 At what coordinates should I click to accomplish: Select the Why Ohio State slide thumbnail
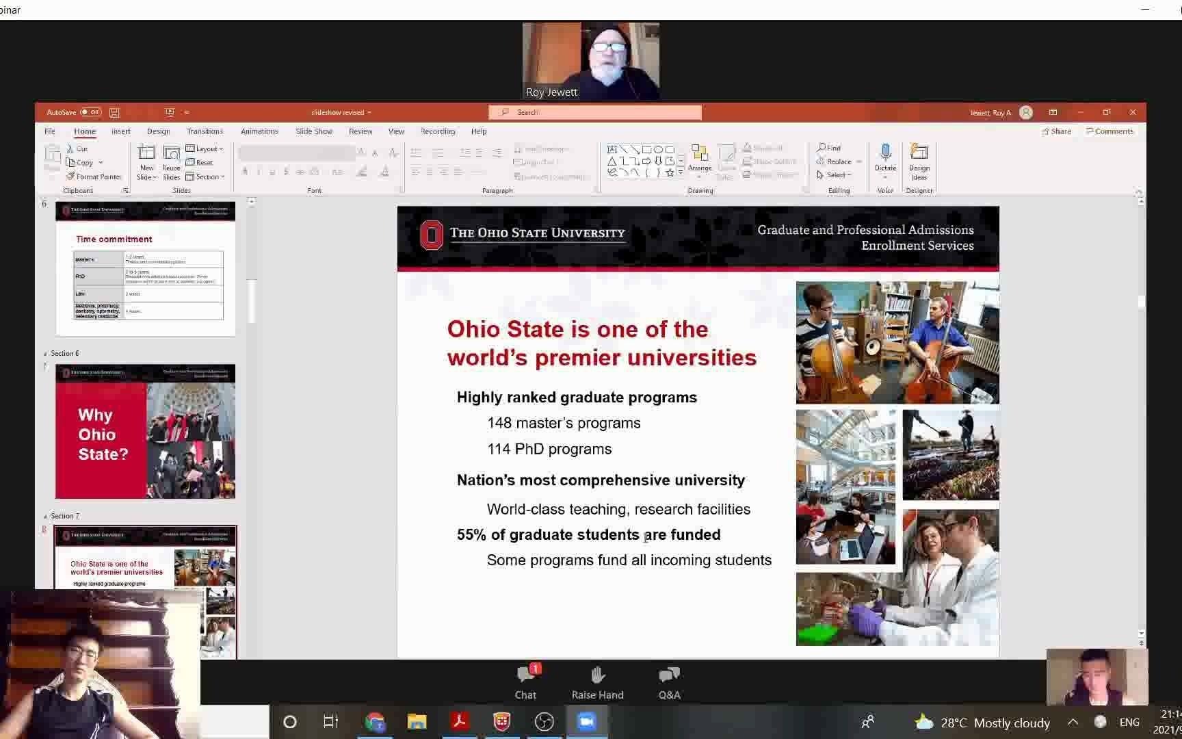[145, 431]
